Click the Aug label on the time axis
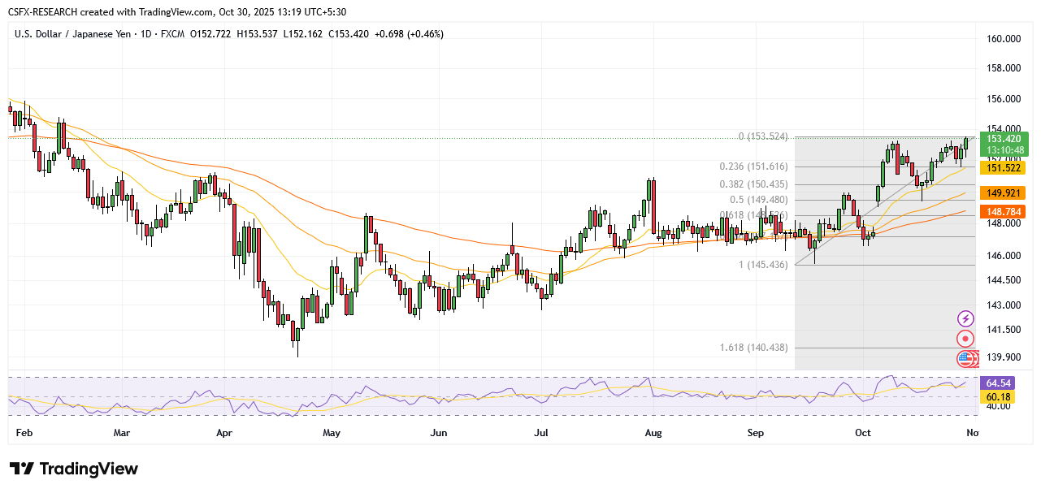The width and height of the screenshot is (1041, 493). click(652, 433)
